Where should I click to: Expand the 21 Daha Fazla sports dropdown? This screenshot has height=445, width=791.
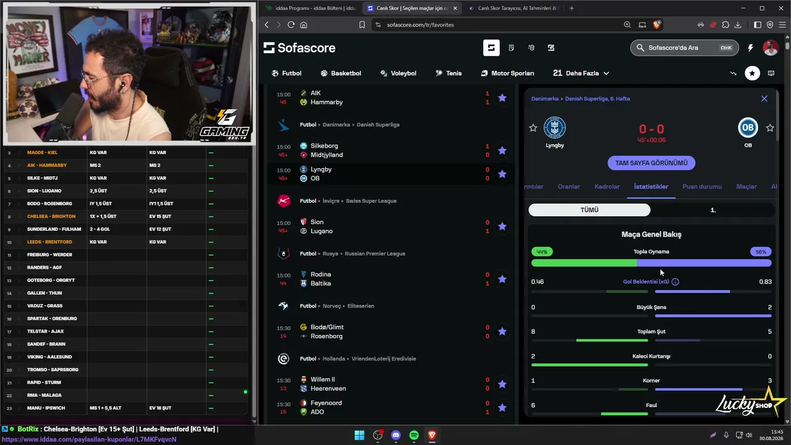(x=581, y=73)
